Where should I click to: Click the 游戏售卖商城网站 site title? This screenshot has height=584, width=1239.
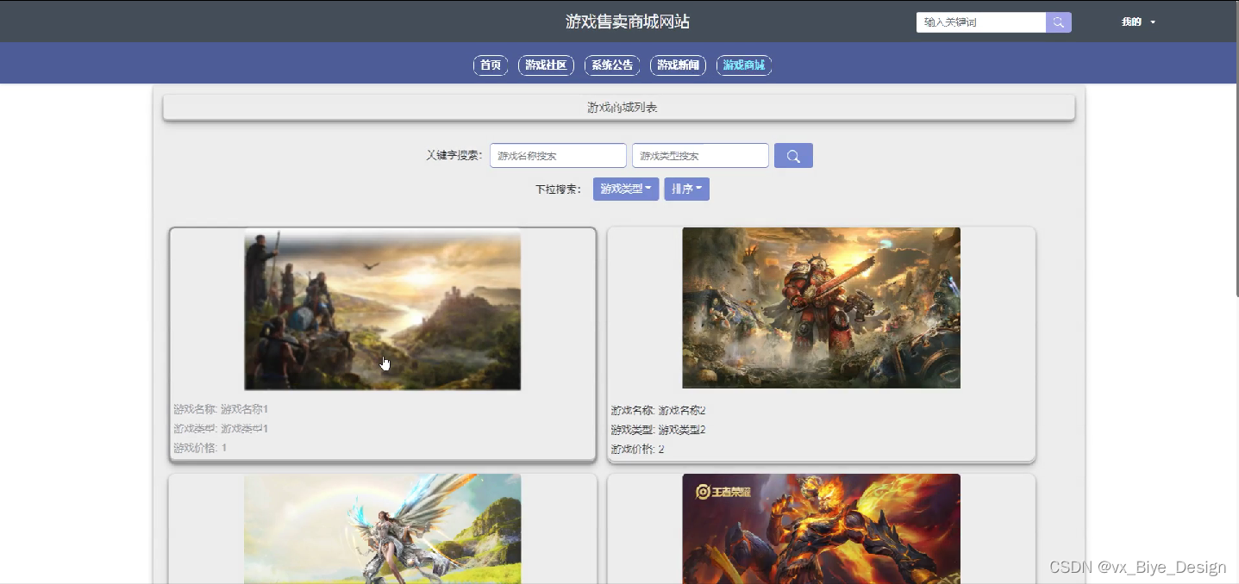click(x=628, y=22)
